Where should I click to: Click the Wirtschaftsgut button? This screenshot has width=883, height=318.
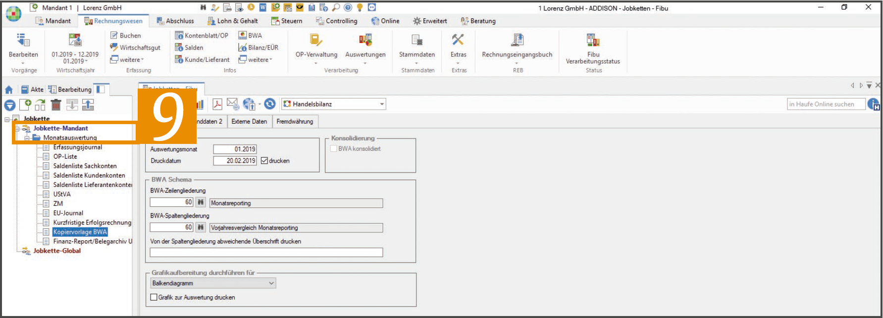click(135, 47)
